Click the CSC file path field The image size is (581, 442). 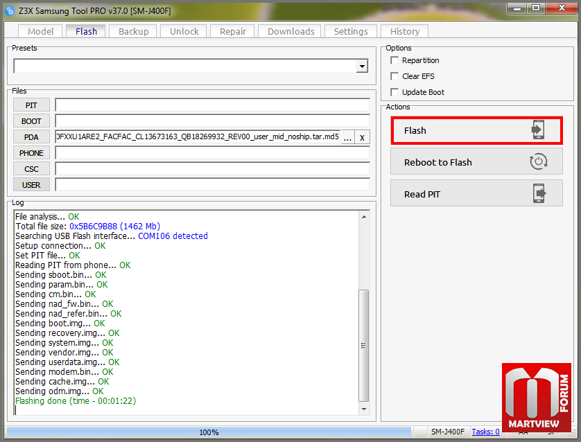(212, 169)
